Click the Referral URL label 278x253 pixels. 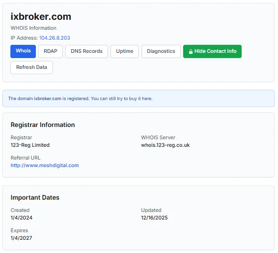coord(25,158)
